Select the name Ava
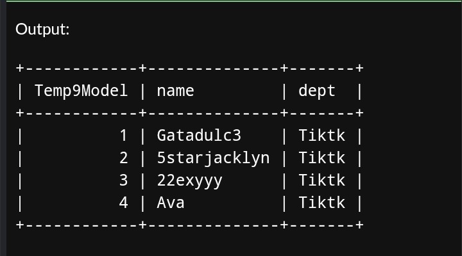462x256 pixels. [171, 203]
